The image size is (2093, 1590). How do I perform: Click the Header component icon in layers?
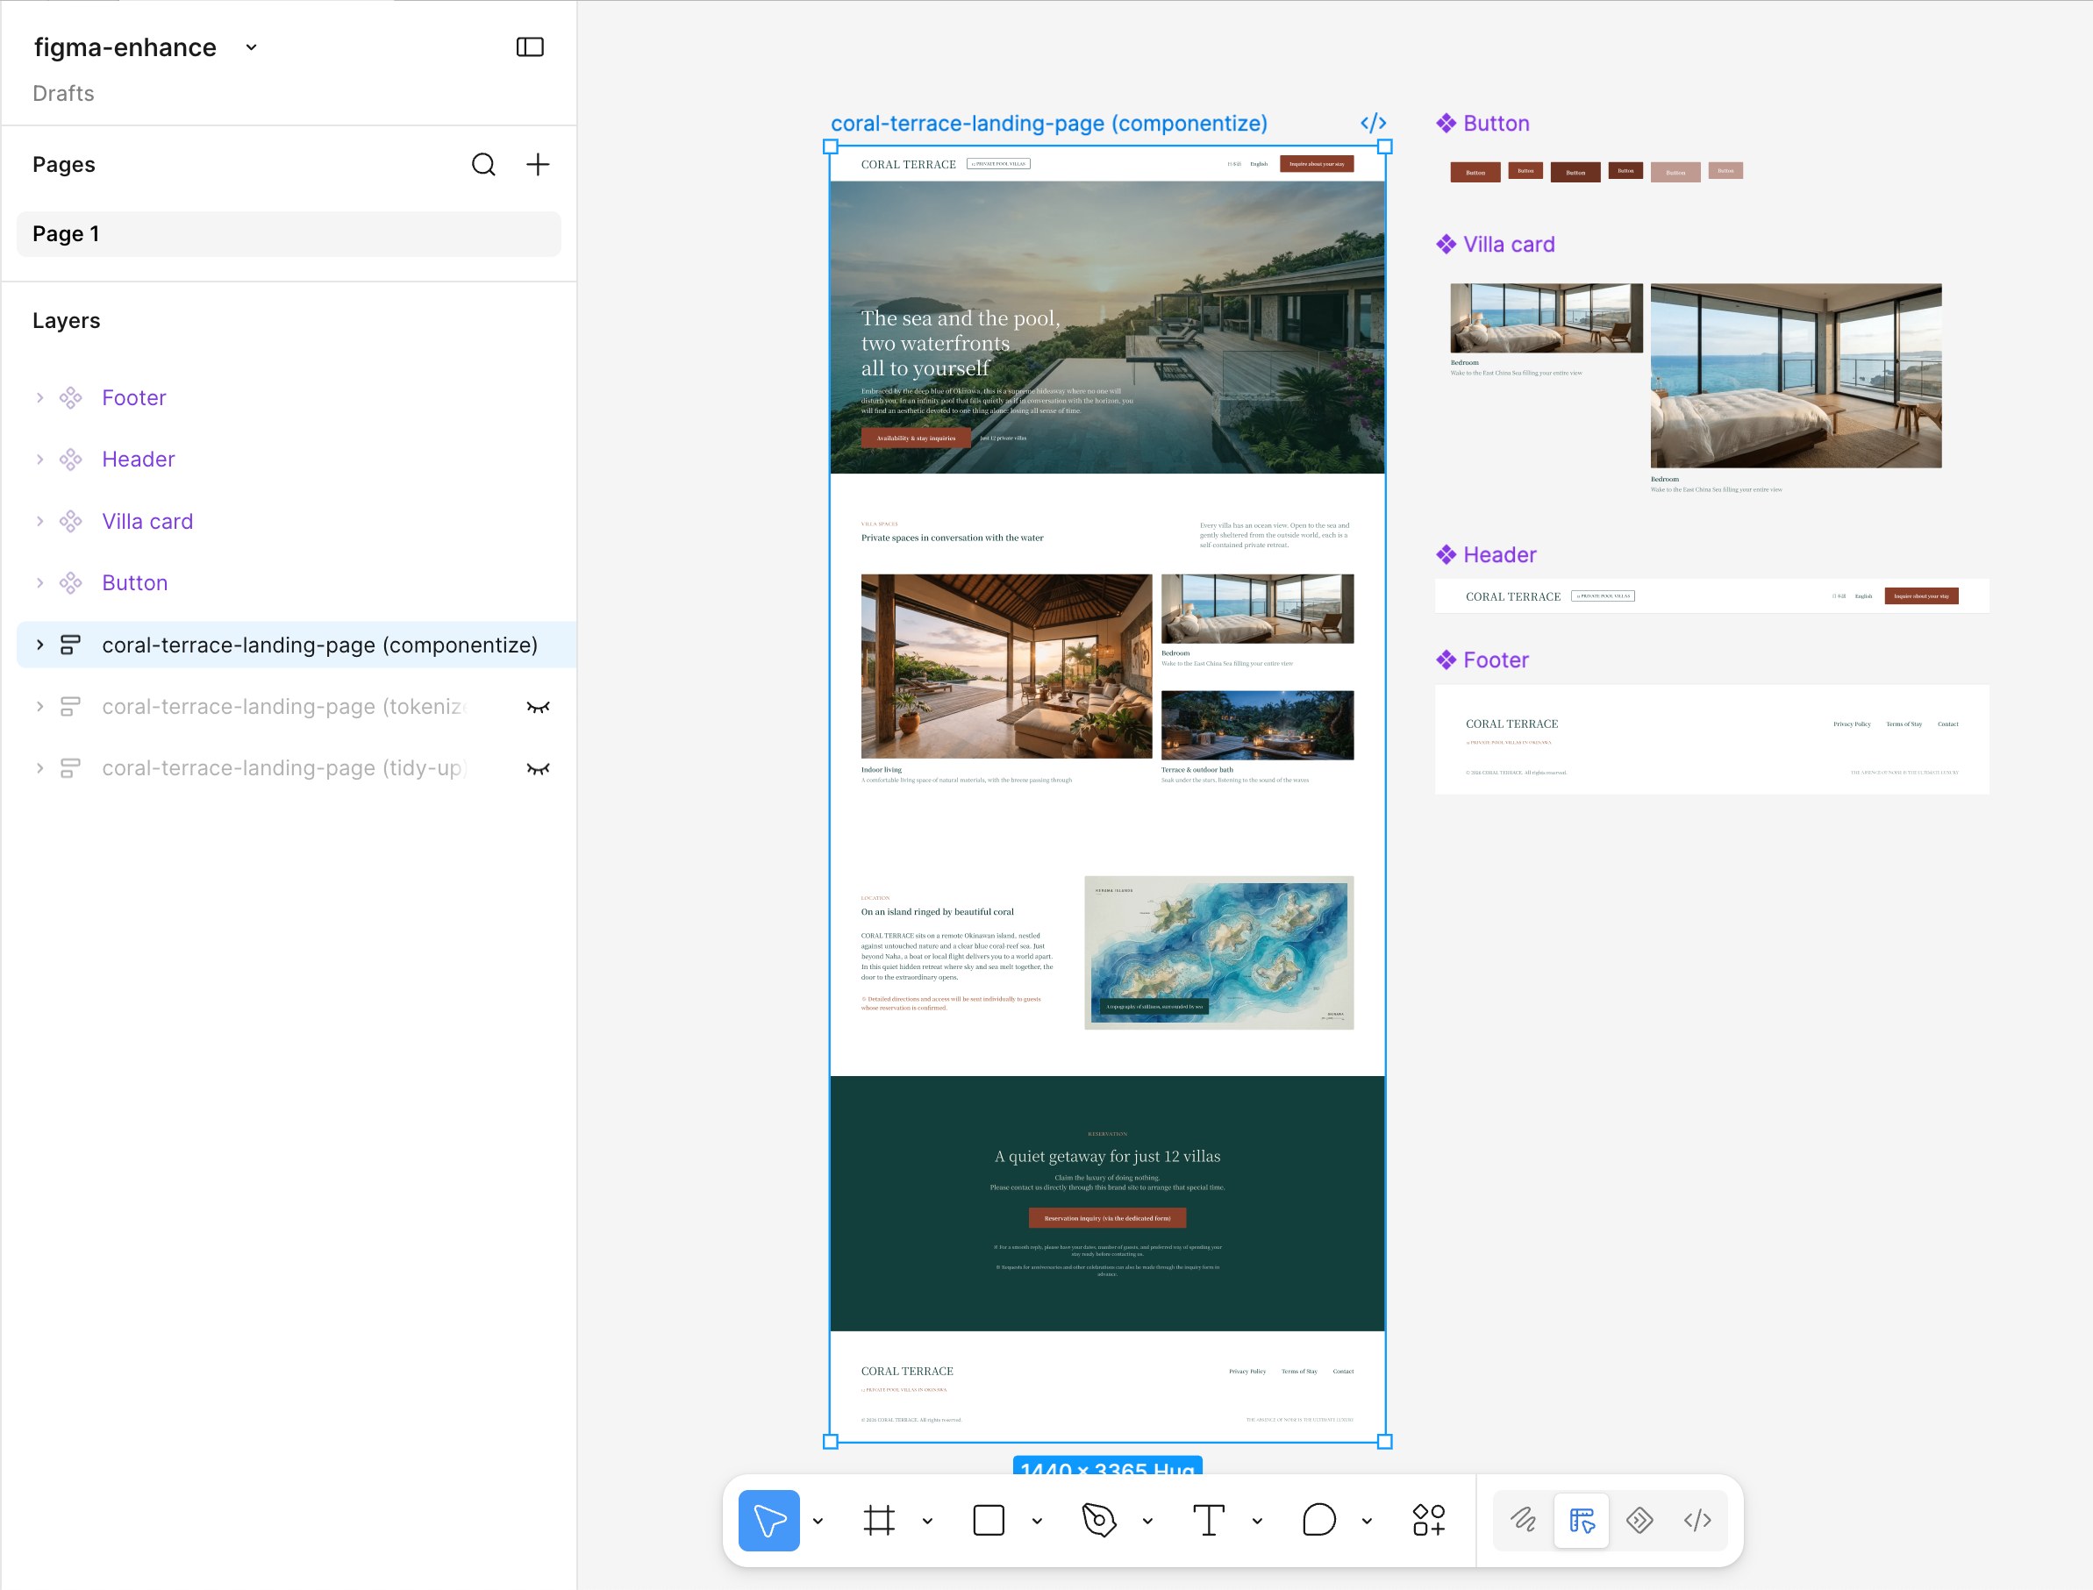pos(71,459)
